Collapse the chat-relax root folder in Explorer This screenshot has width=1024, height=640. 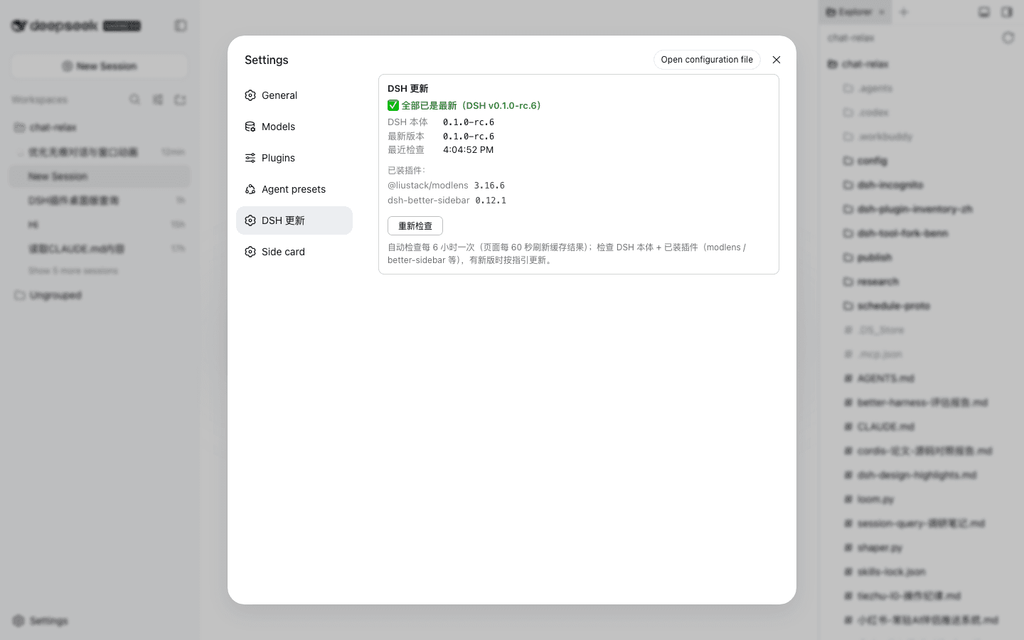pyautogui.click(x=922, y=64)
